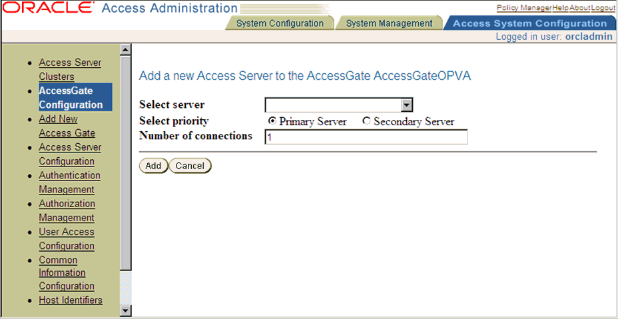Open the Policy Manager link
The image size is (618, 319).
point(524,8)
